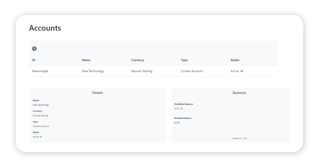
Task: Select the ID column header
Action: pos(34,60)
